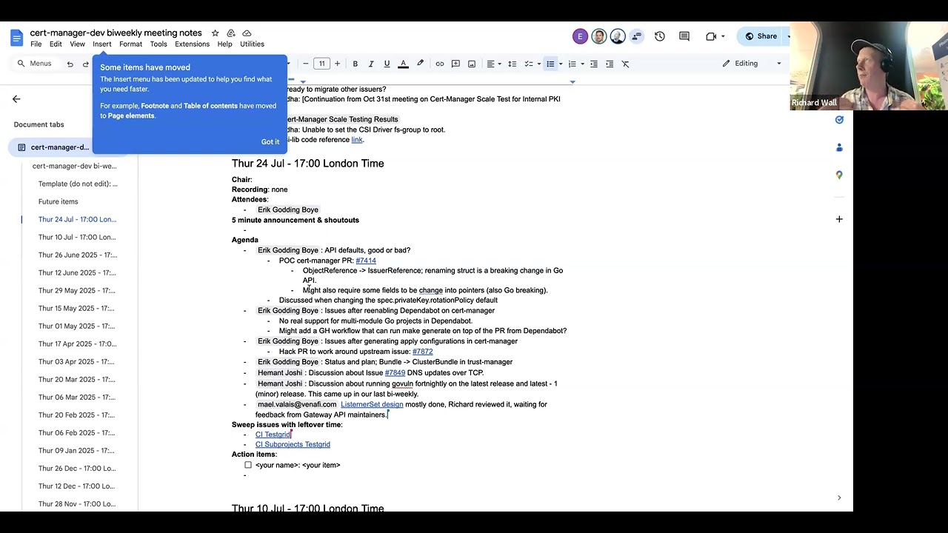Open the Editing mode dropdown
The image size is (948, 533).
(752, 64)
